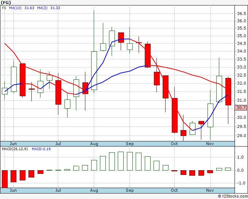Click the 33.0 price axis label

tap(241, 67)
